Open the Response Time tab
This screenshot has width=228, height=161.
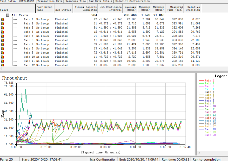[x=75, y=1]
